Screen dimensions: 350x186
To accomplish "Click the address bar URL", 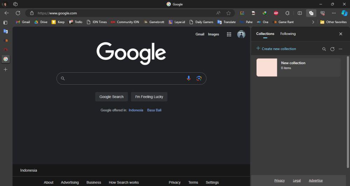I will (x=57, y=13).
